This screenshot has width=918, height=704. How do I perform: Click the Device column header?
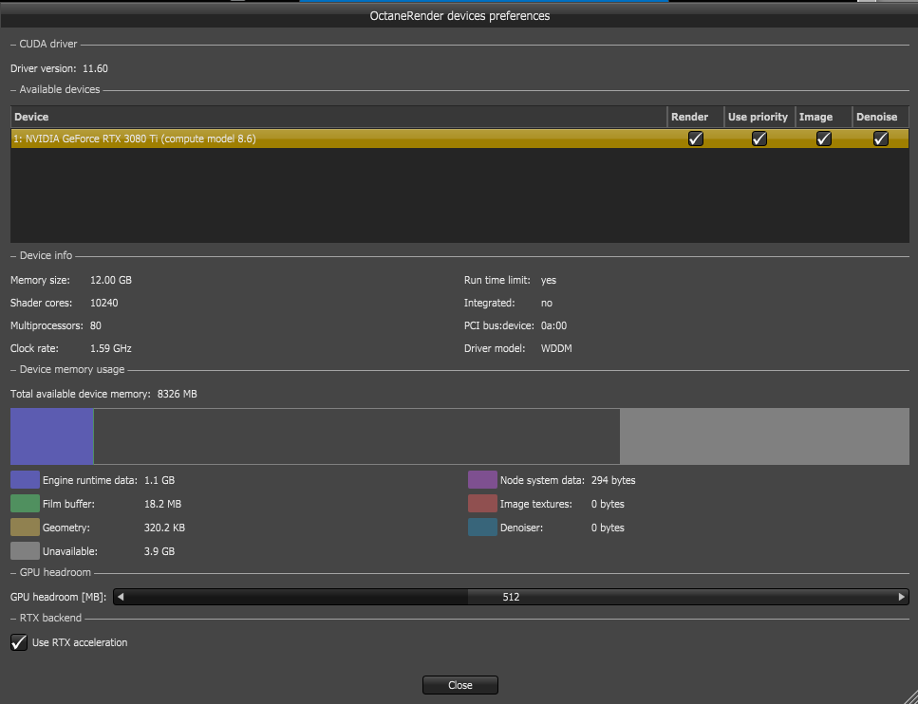tap(339, 117)
